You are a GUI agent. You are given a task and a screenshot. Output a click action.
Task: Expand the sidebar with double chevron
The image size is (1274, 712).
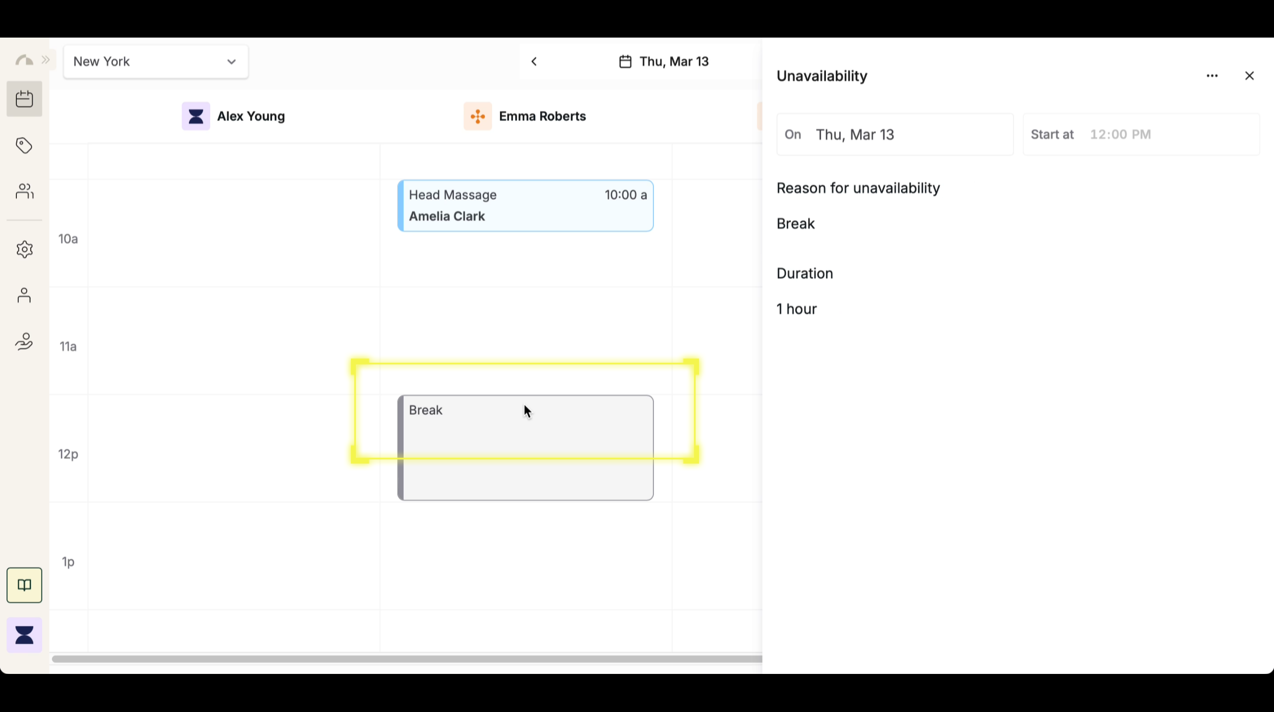(x=46, y=60)
